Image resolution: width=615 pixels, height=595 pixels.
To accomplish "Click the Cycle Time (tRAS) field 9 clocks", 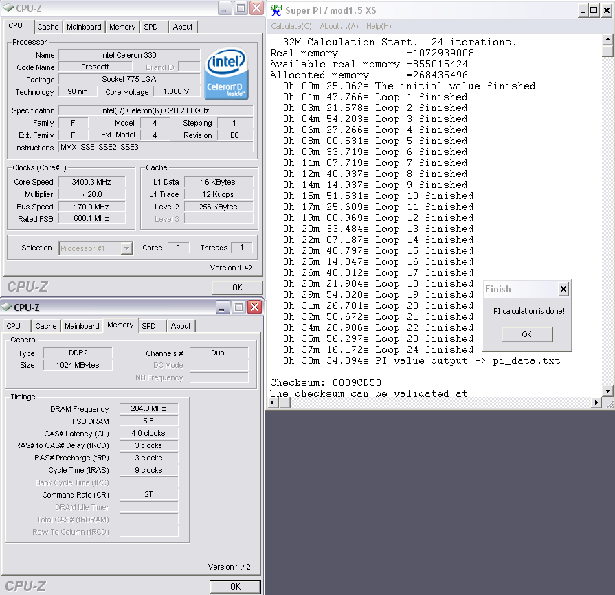I will click(x=148, y=470).
